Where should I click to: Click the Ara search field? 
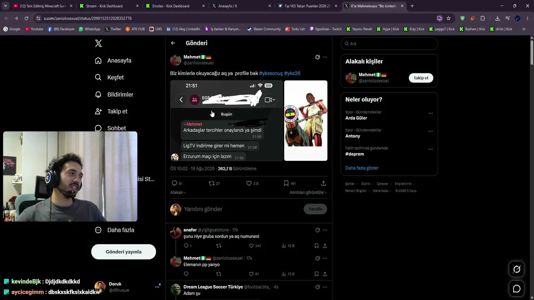[389, 43]
